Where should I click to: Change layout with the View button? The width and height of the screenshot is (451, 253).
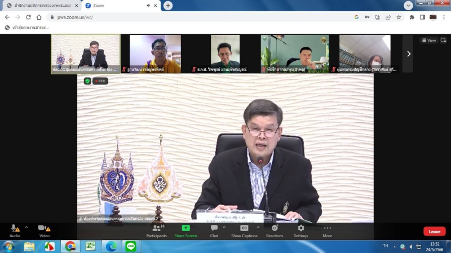click(x=429, y=41)
